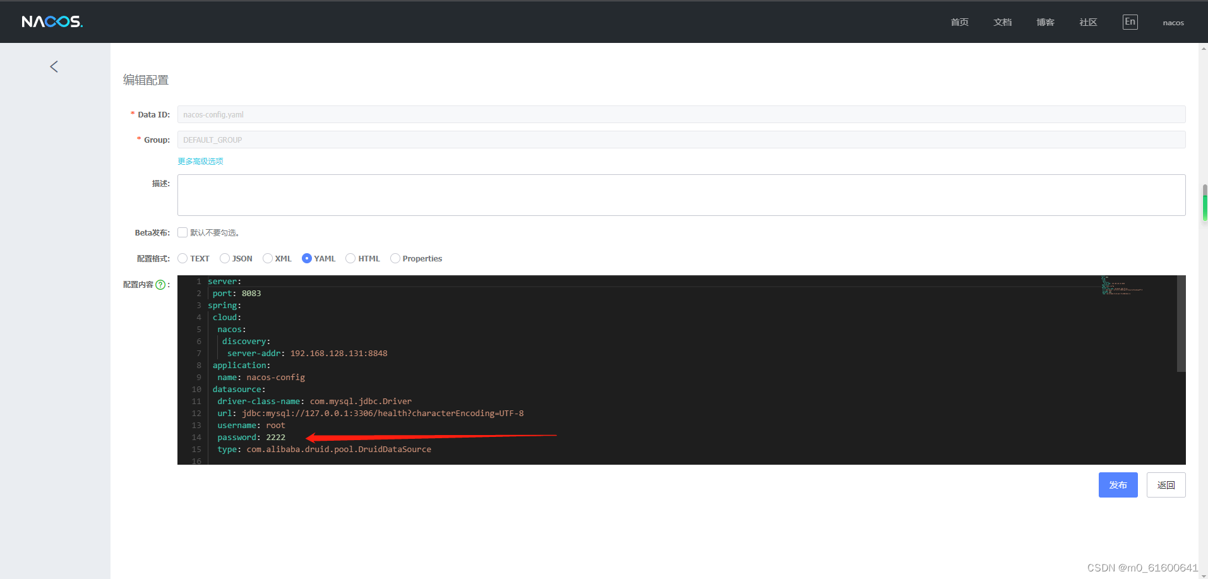
Task: Click 'driver-class-name: com.mysql.jdbc.Driver' line
Action: click(x=314, y=402)
